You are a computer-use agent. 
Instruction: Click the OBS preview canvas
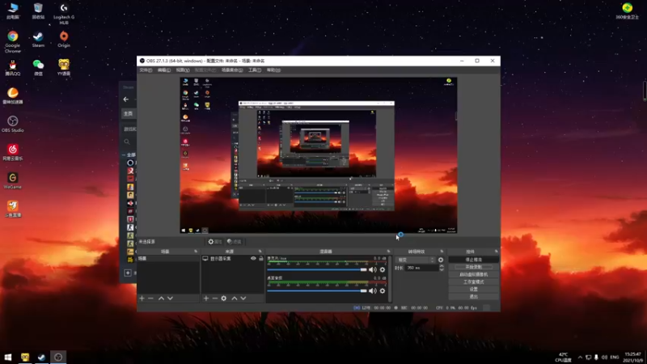point(318,155)
